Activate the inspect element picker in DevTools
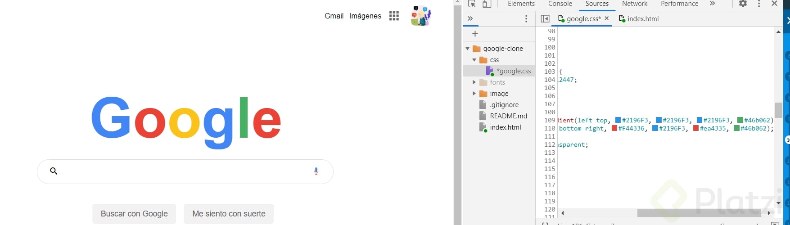This screenshot has width=790, height=225. click(471, 4)
